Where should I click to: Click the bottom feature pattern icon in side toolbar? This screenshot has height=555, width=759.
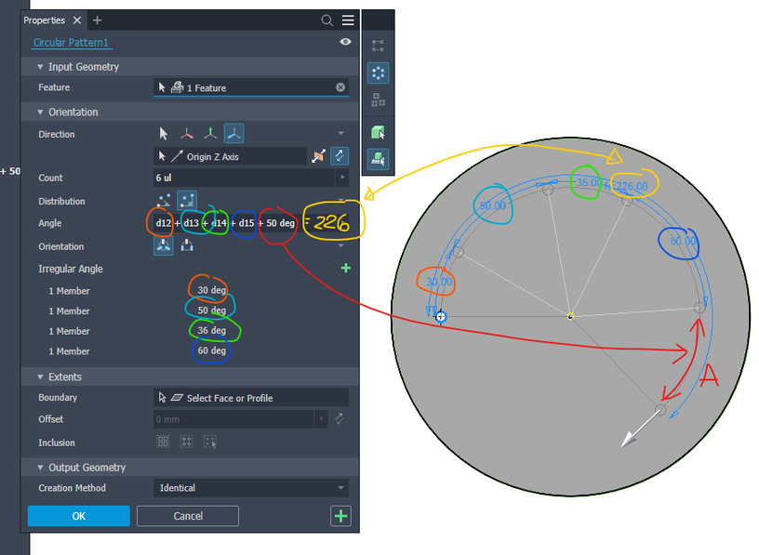[378, 159]
